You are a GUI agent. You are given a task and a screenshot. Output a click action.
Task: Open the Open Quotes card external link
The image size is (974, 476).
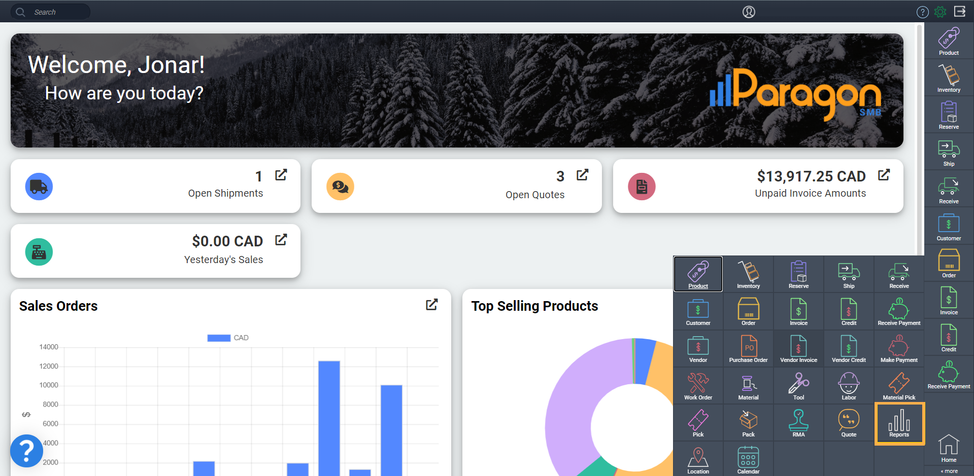(583, 175)
